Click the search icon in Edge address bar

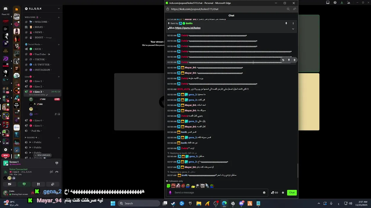tap(288, 9)
